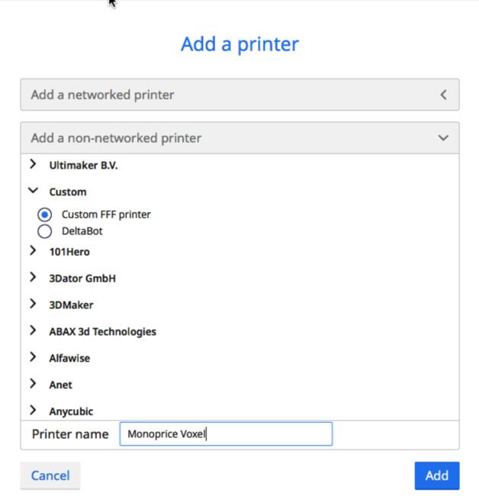
Task: Expand the 3DMaker chevron arrow
Action: point(33,304)
